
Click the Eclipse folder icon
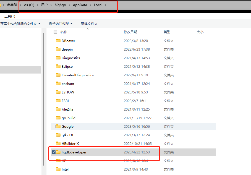coord(58,66)
